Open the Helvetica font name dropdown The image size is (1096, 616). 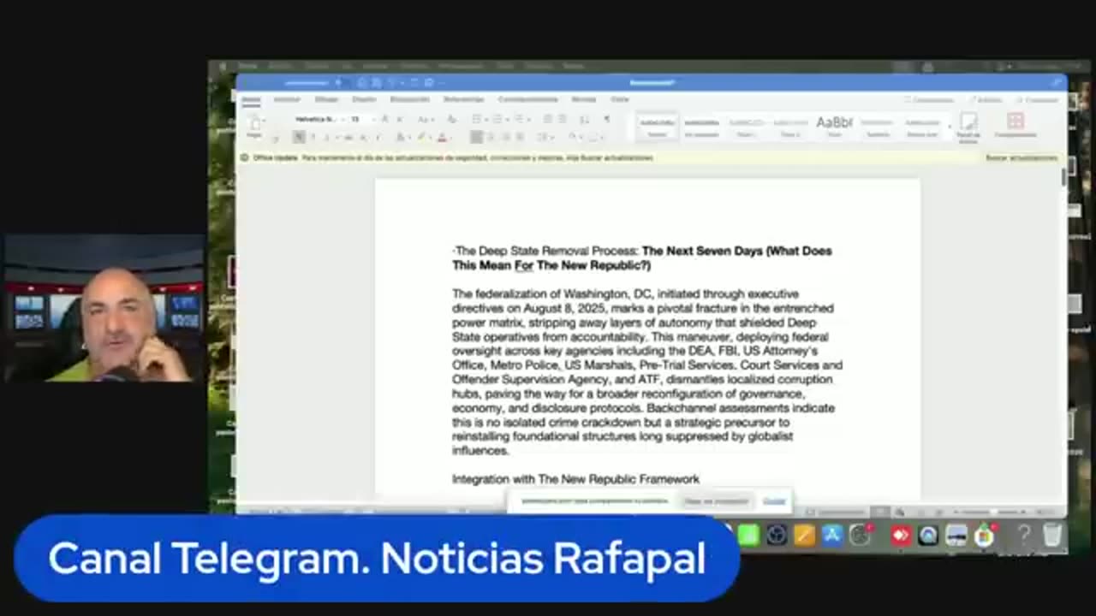pyautogui.click(x=319, y=119)
